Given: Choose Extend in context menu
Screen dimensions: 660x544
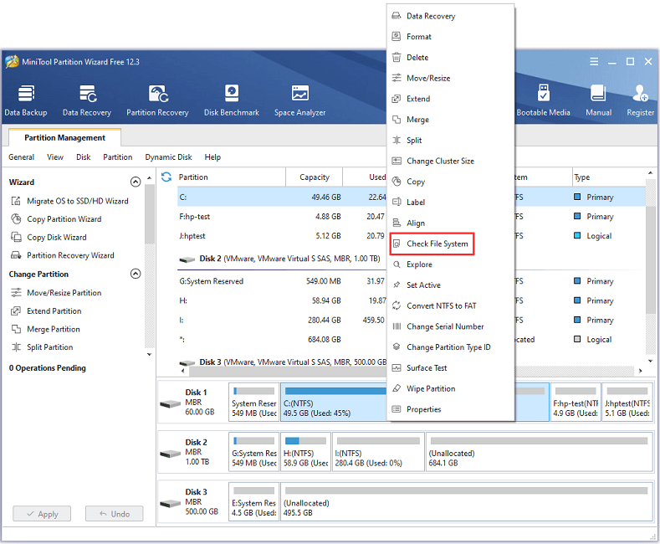Looking at the screenshot, I should [450, 99].
